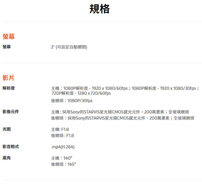Click the 720P解析度 - 1280 x 720/60fps line

(x=81, y=93)
